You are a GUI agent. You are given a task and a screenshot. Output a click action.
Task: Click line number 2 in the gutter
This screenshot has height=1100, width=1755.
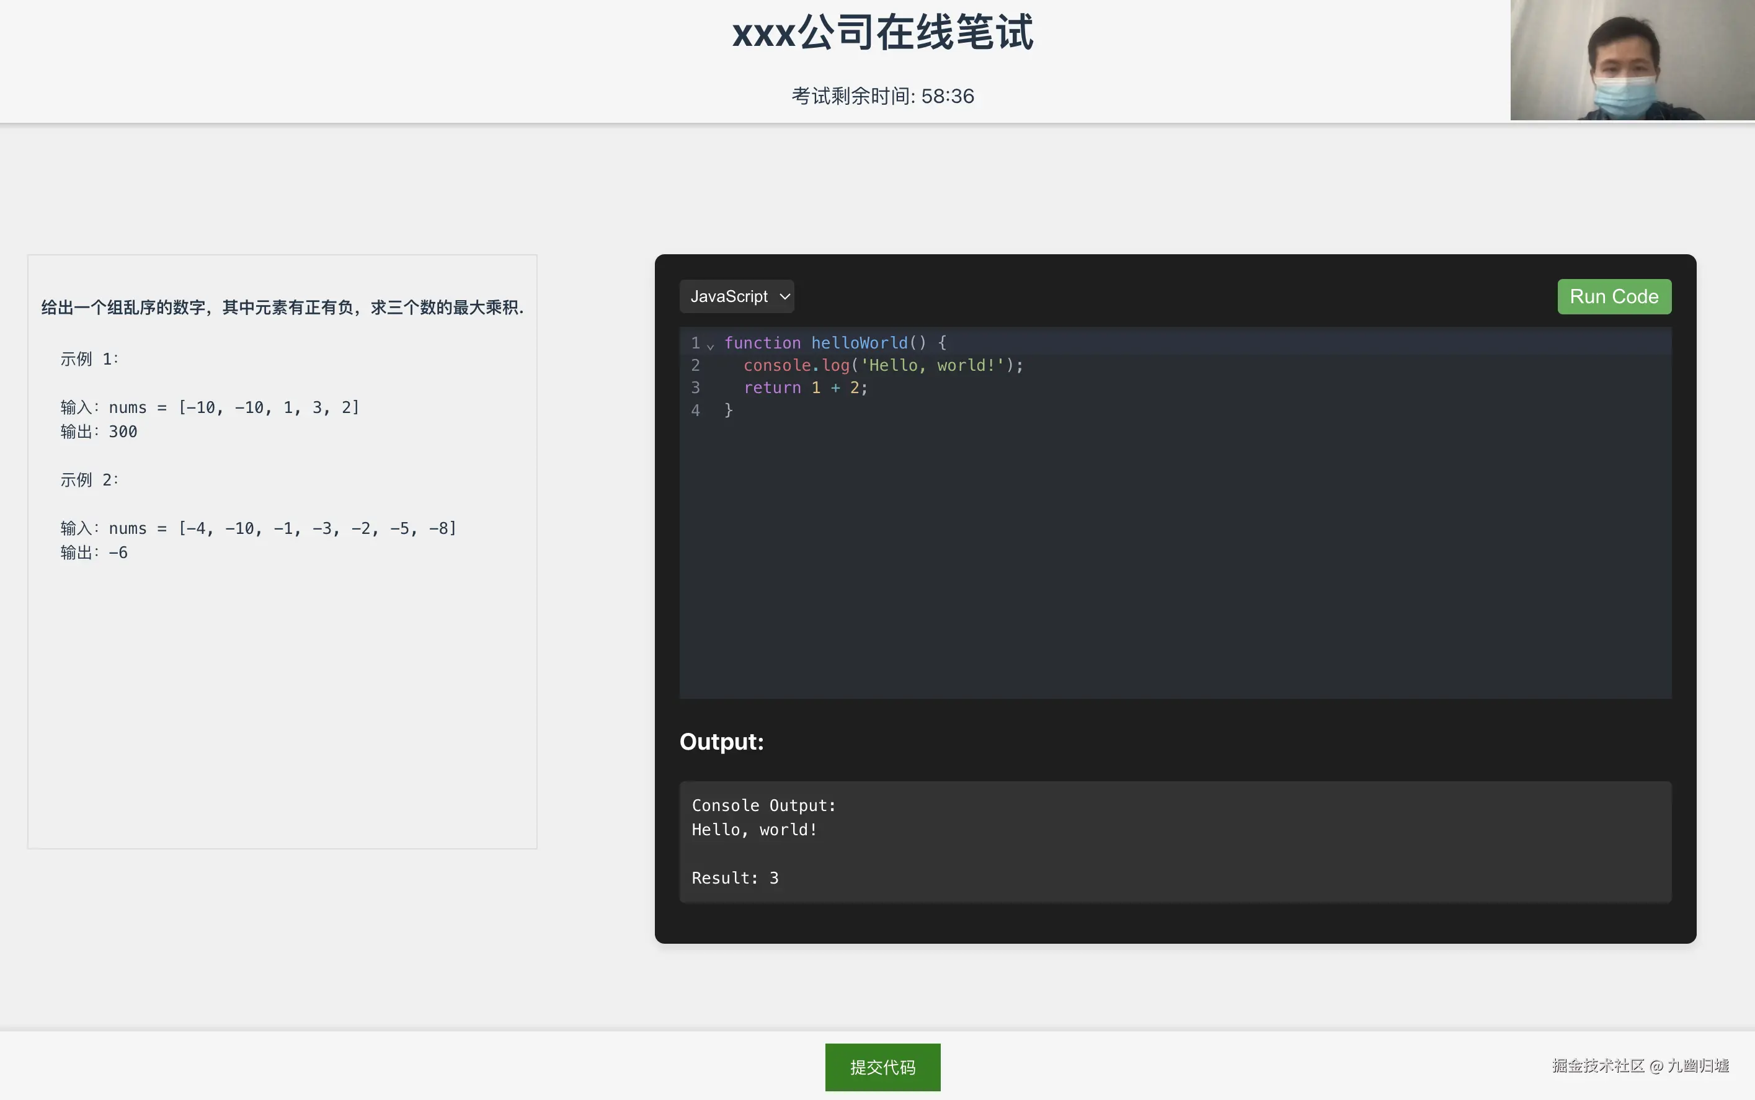pos(695,365)
